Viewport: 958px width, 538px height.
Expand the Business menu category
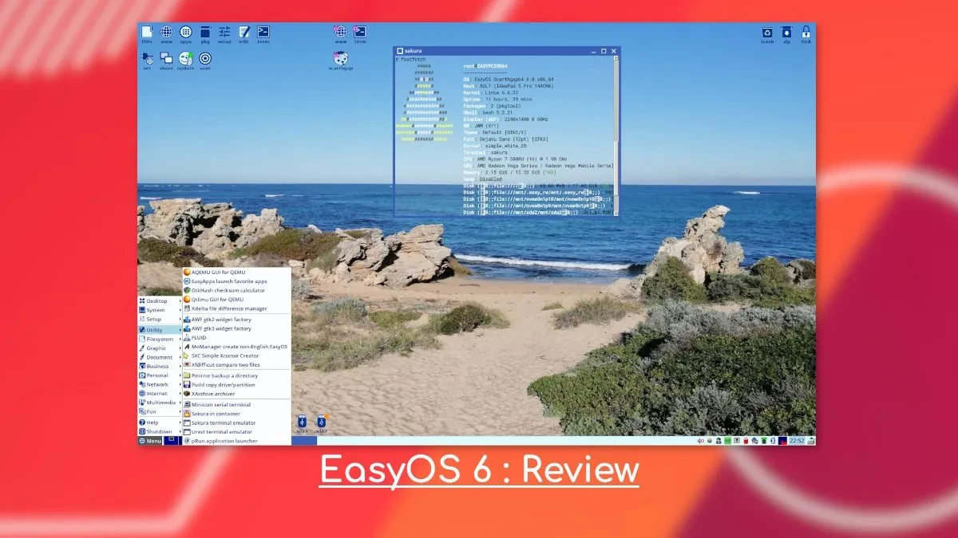(x=160, y=366)
